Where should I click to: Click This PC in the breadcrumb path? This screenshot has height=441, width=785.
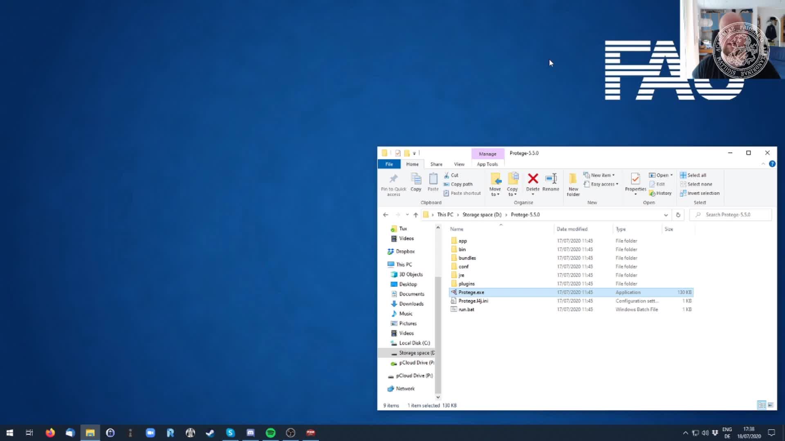click(446, 214)
